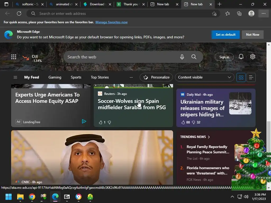Select the Sports feed tab

click(x=76, y=77)
